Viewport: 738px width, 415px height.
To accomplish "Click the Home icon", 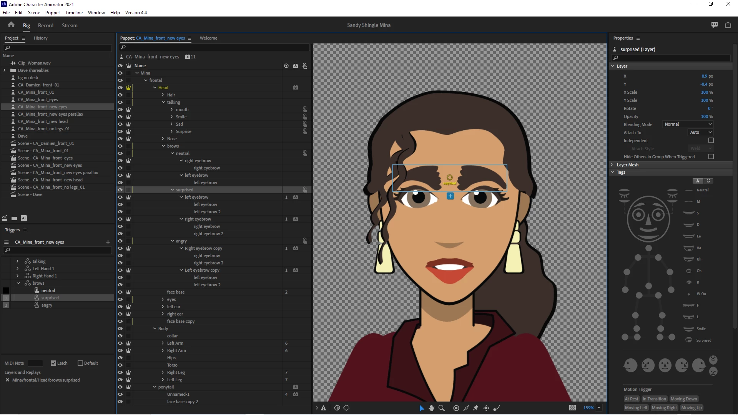I will (x=11, y=25).
